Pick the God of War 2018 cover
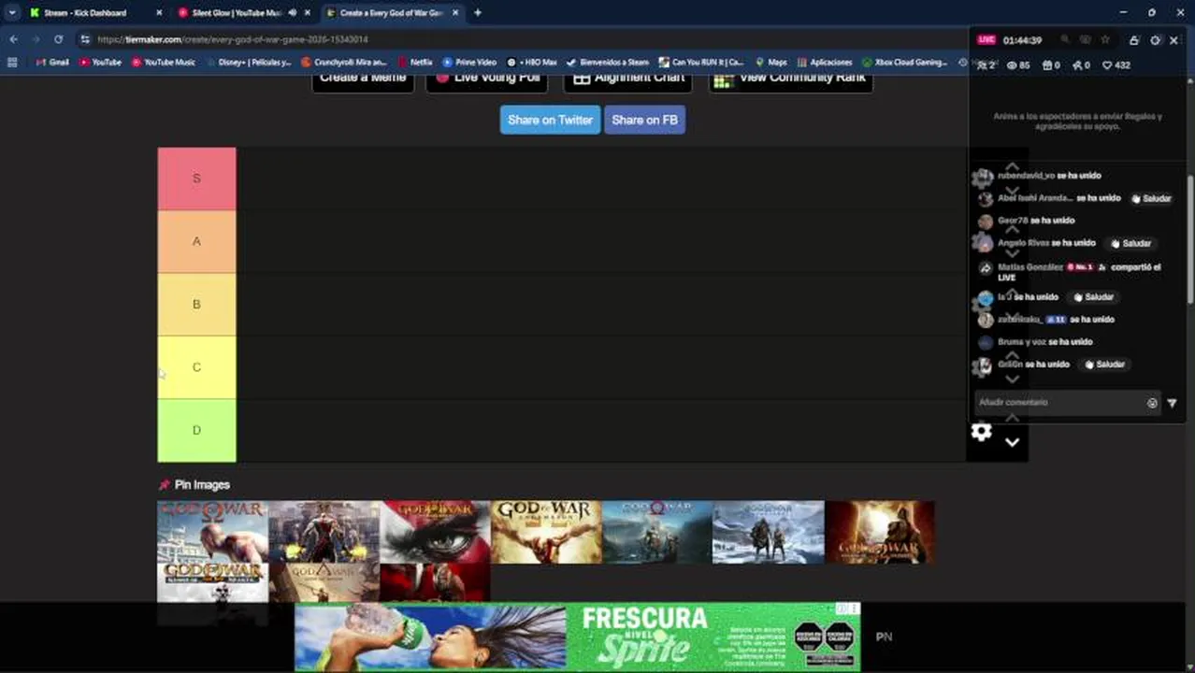This screenshot has width=1195, height=673. (657, 532)
